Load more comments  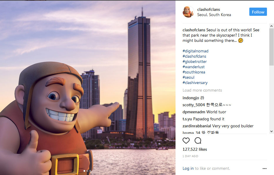click(x=202, y=90)
